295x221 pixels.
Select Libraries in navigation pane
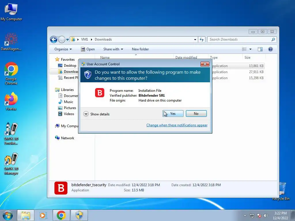[x=64, y=90]
